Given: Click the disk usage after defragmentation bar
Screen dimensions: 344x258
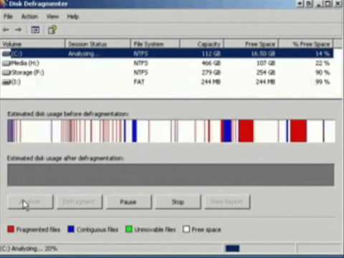Looking at the screenshot, I should click(171, 175).
